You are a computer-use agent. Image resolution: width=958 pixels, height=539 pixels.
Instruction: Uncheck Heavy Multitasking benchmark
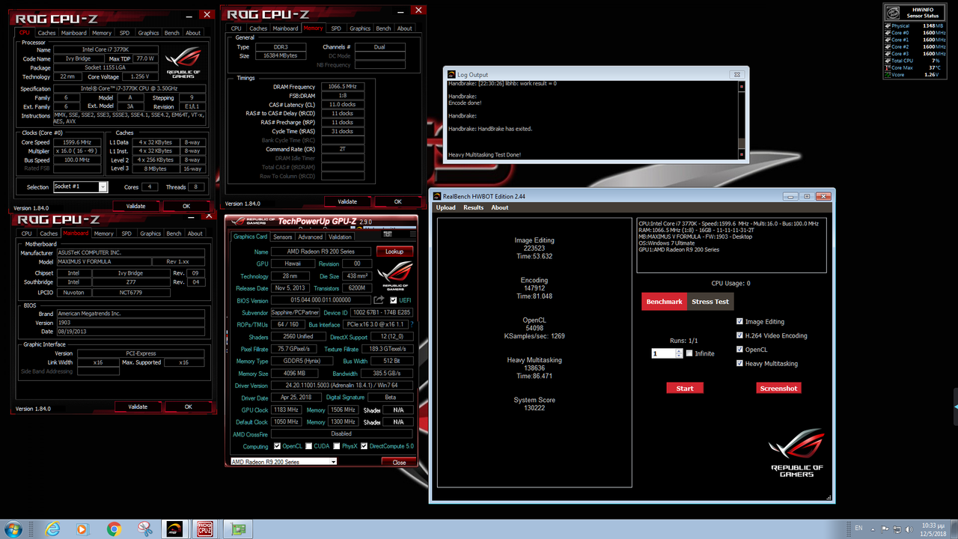point(739,363)
